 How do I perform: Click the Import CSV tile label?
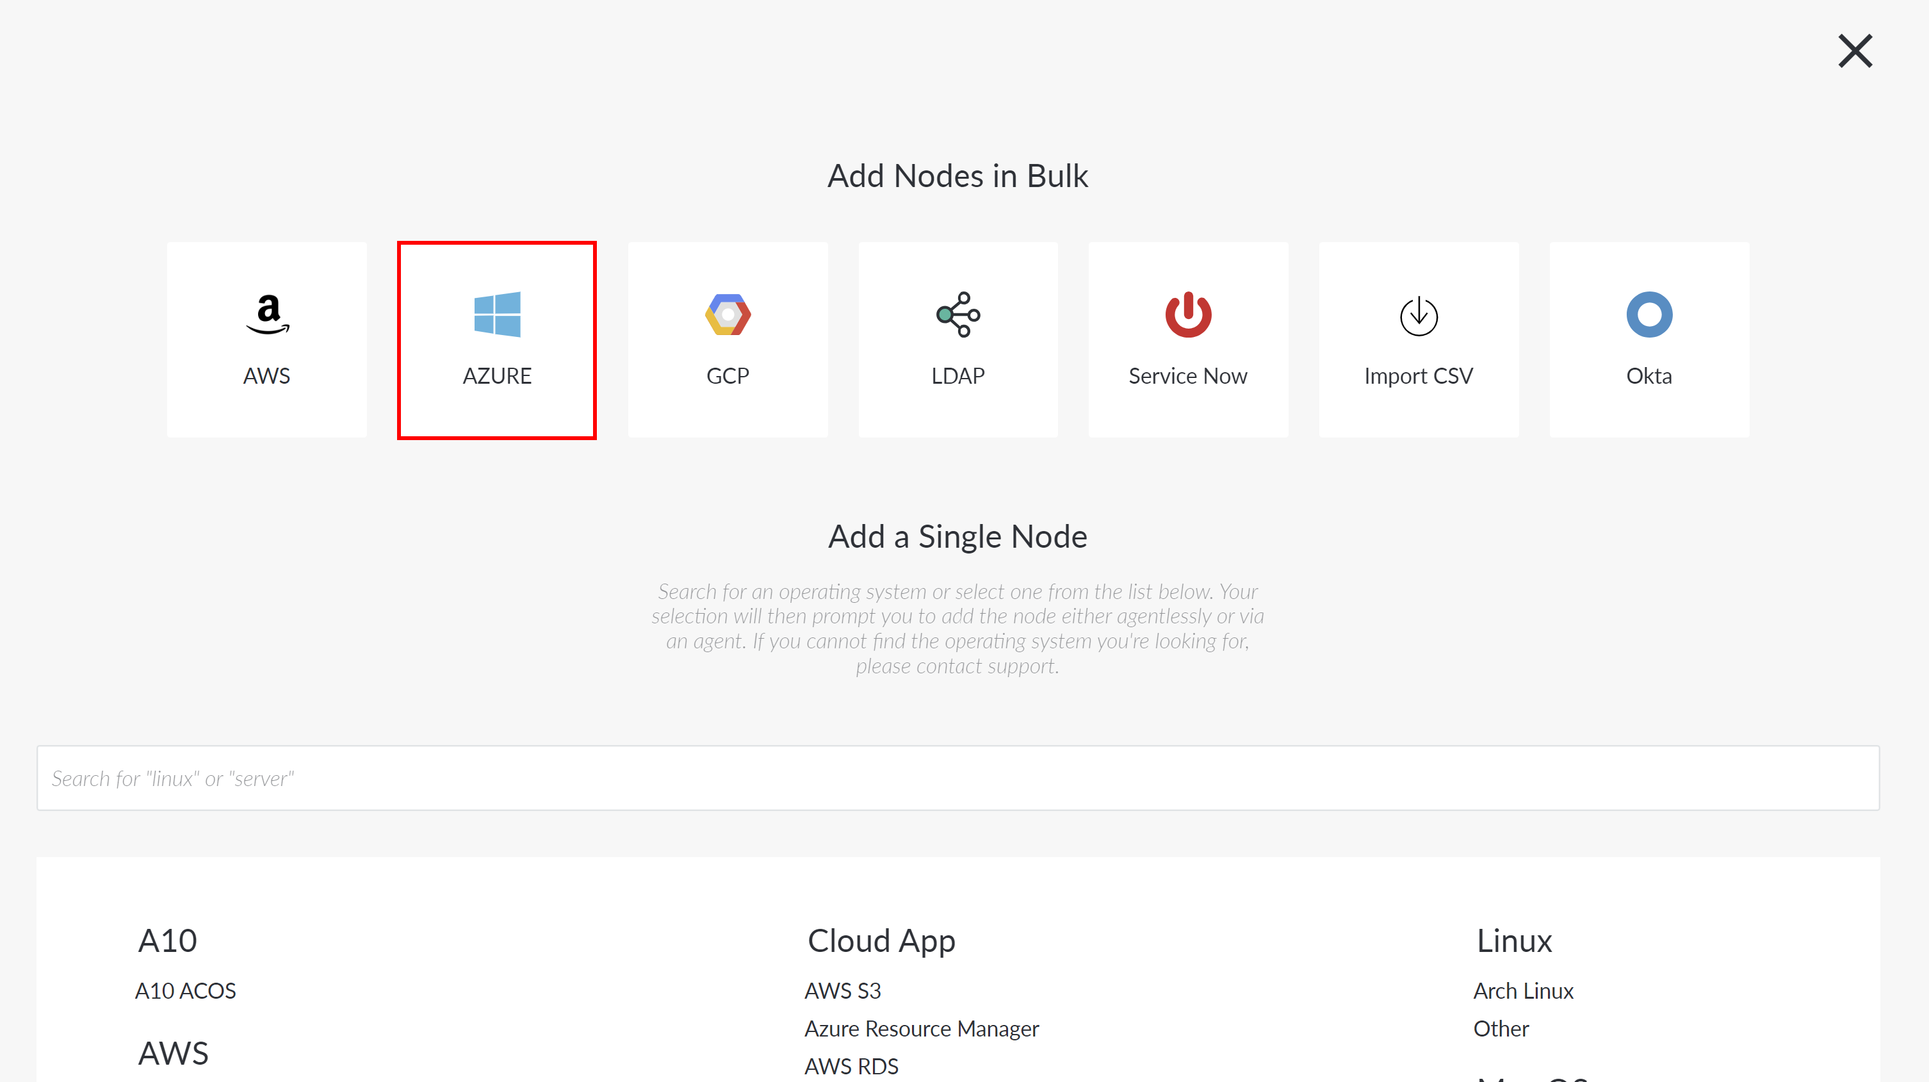(1419, 375)
